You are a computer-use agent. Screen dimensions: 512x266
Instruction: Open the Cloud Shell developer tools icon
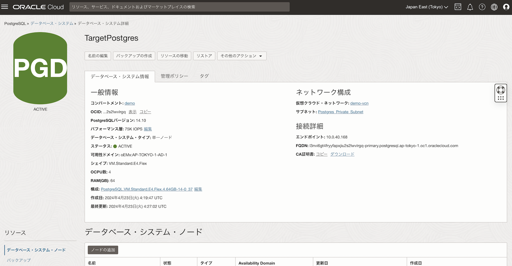458,7
